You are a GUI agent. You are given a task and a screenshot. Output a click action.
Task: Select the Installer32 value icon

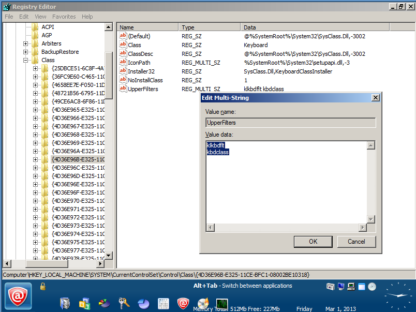pos(123,71)
